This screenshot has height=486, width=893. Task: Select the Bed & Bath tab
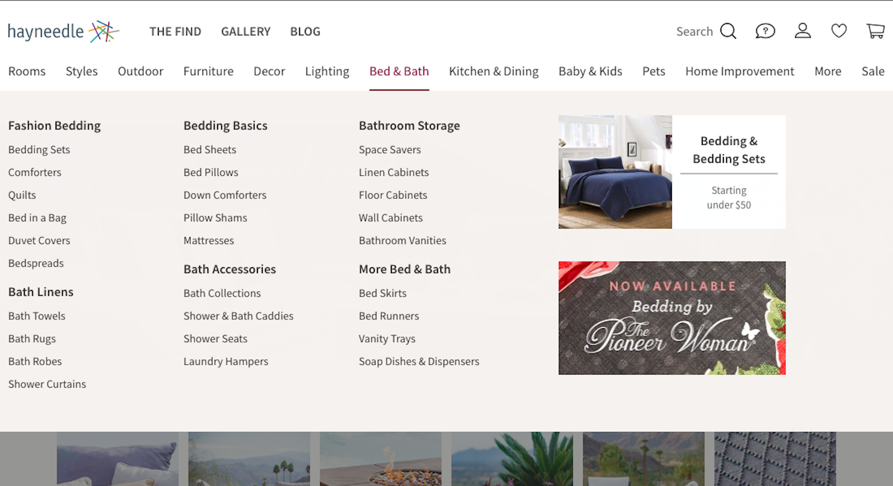pos(399,71)
